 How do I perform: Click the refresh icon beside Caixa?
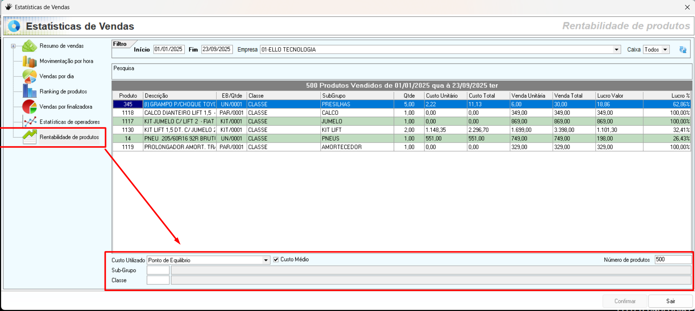coord(683,50)
